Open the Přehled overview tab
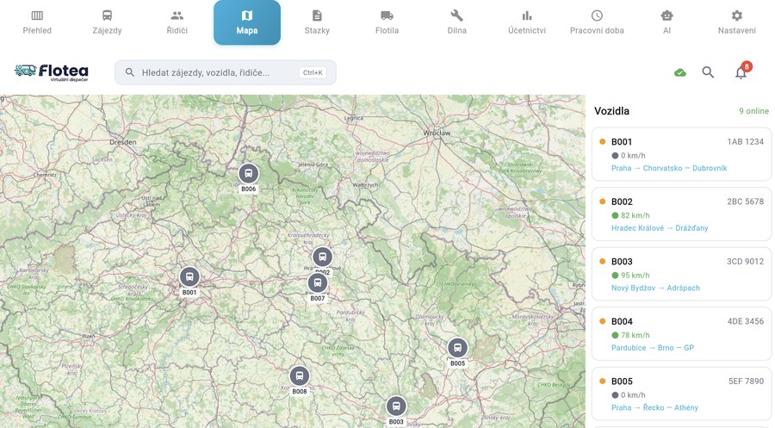The width and height of the screenshot is (775, 428). click(37, 22)
